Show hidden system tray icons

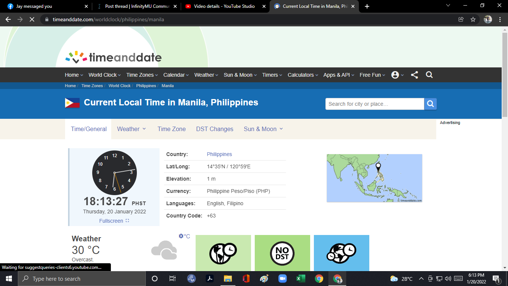[421, 279]
